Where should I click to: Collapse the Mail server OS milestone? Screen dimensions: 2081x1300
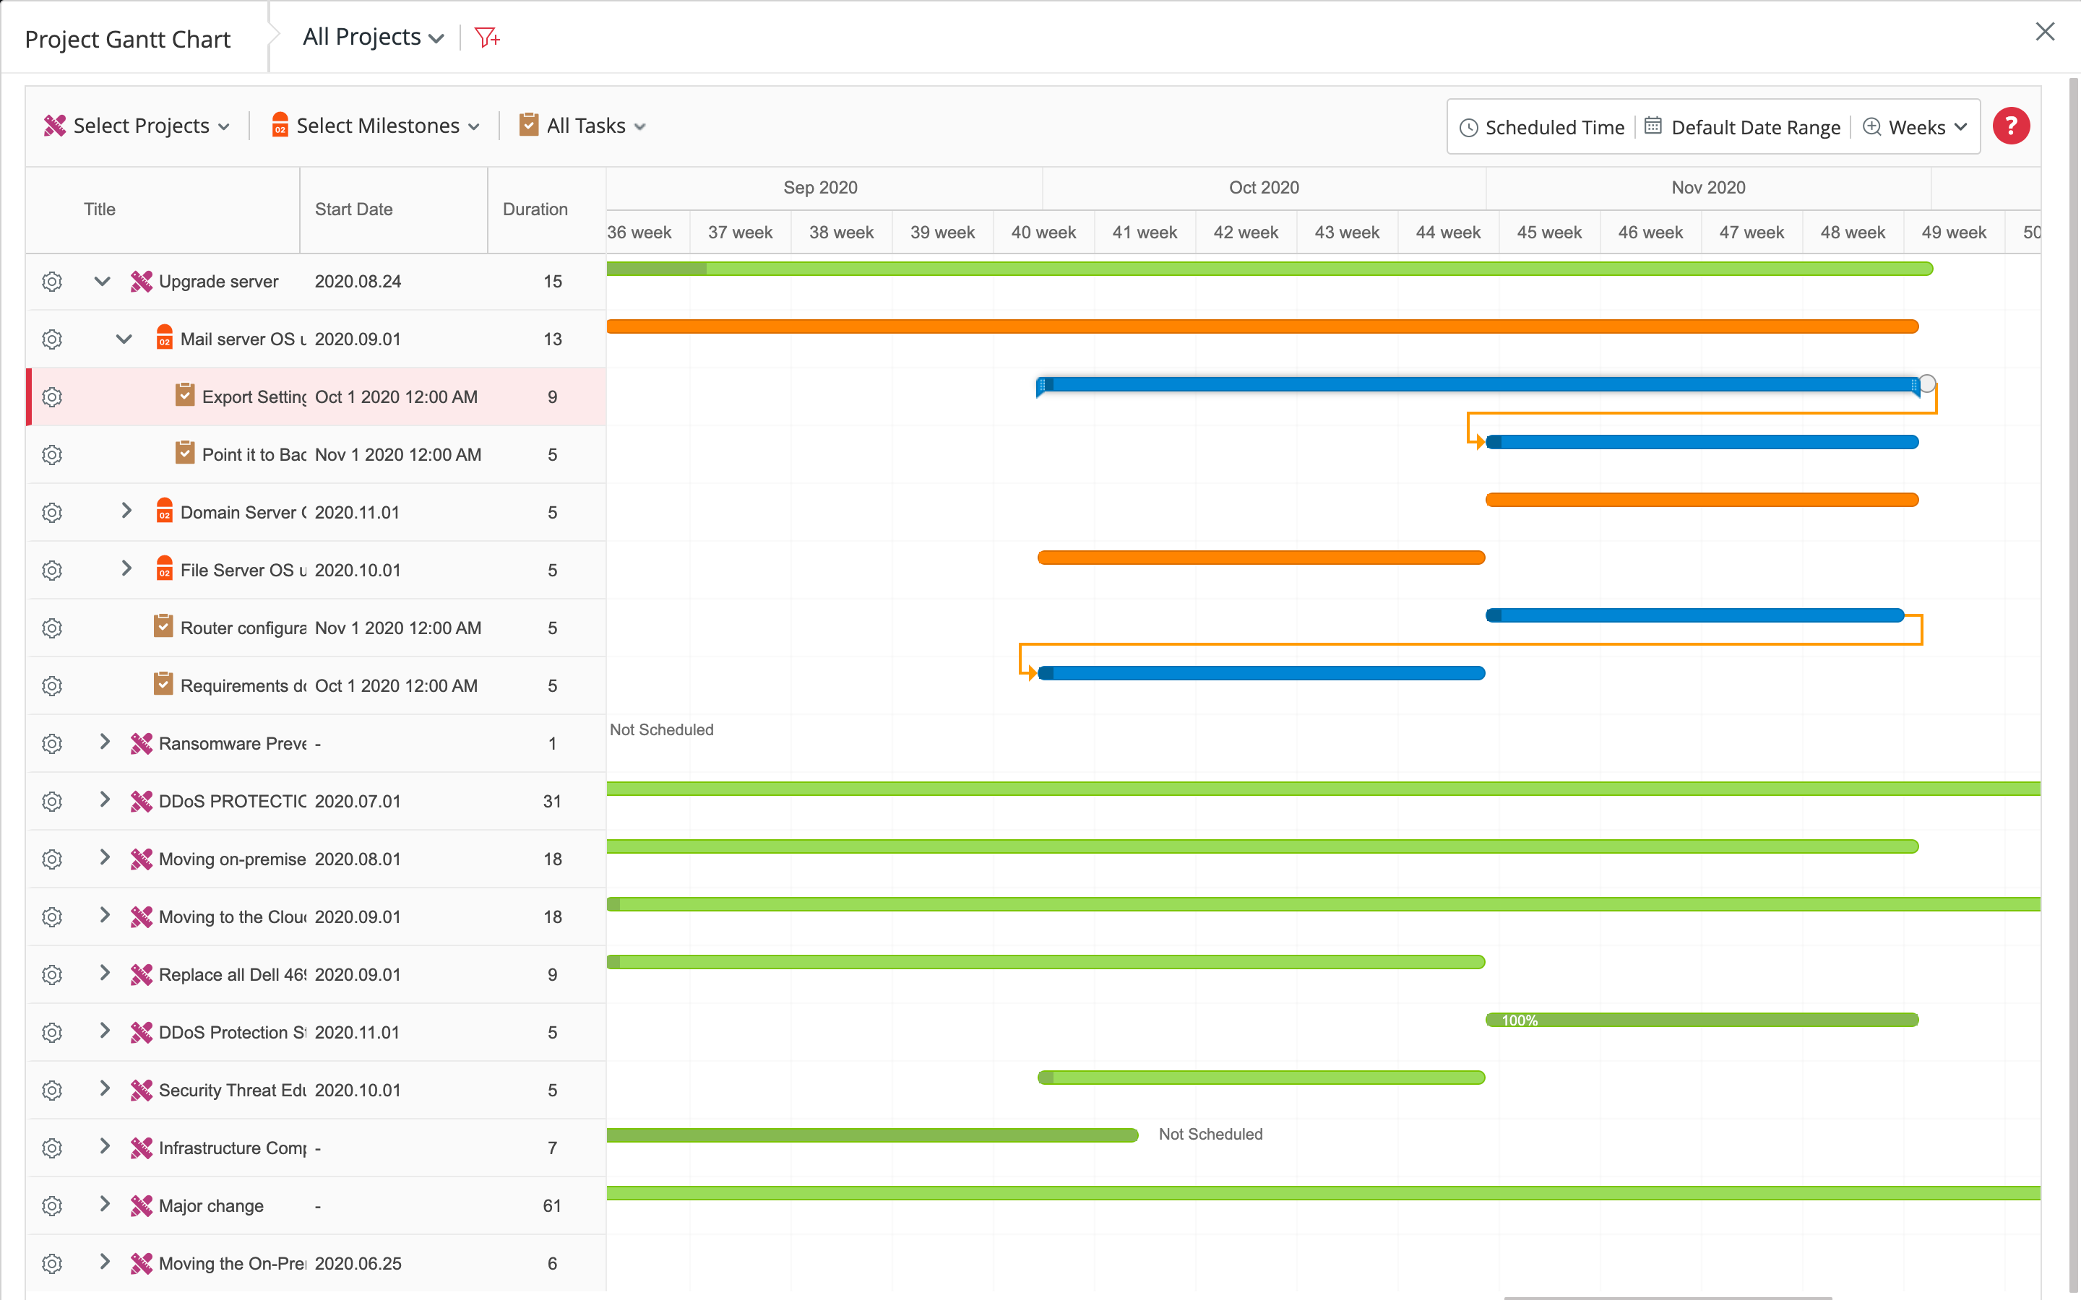point(124,339)
